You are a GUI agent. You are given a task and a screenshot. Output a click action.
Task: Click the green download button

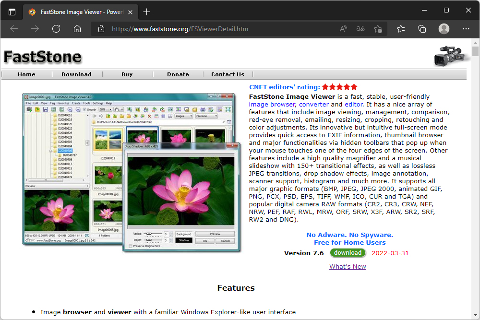click(348, 253)
